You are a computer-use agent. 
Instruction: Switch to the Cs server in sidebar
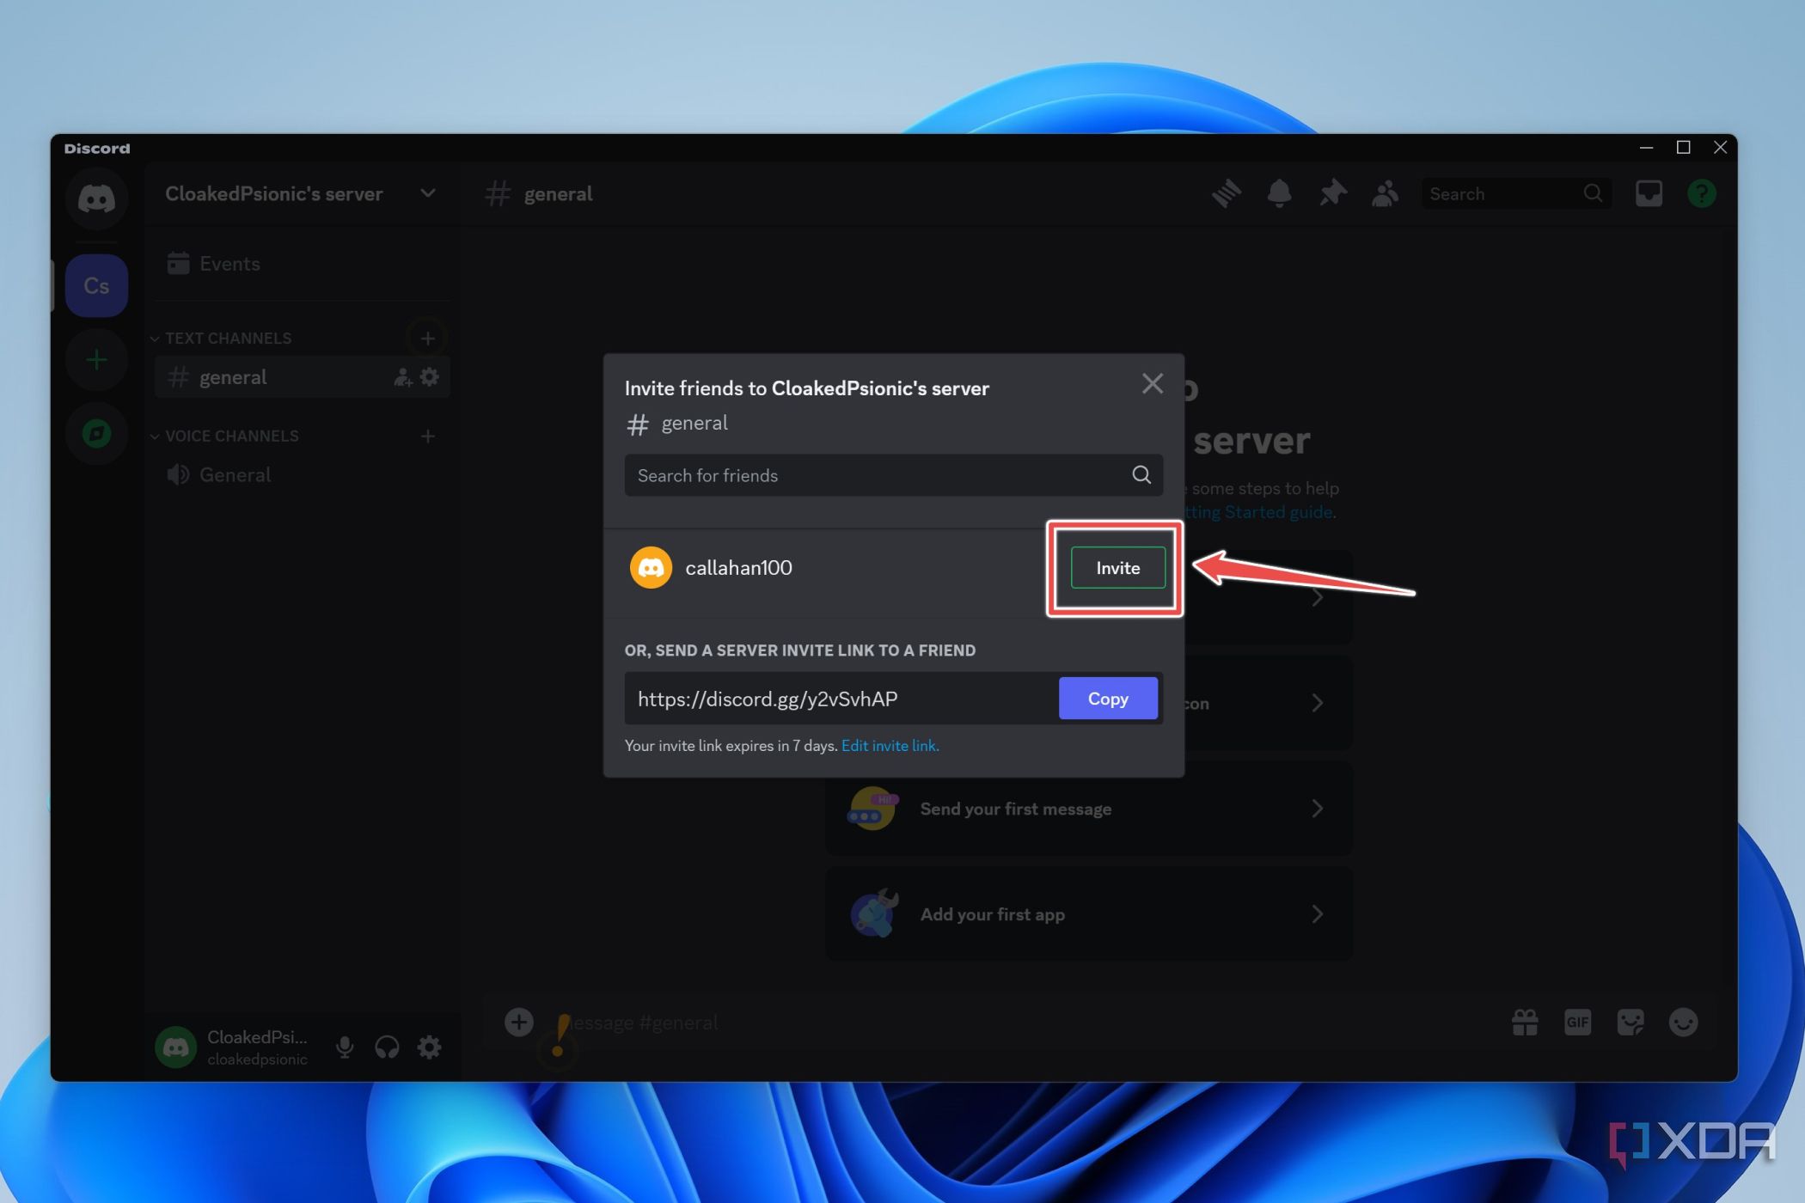[96, 284]
